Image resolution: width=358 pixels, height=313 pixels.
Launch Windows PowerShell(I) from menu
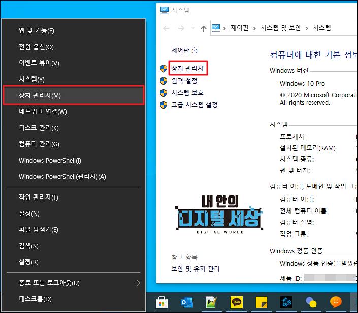pos(74,160)
